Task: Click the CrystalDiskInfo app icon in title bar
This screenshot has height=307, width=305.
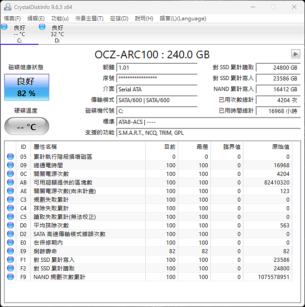Action: (x=8, y=7)
